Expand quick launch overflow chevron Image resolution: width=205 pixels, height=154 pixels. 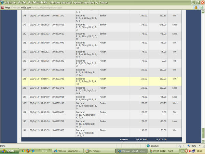[x=39, y=150]
